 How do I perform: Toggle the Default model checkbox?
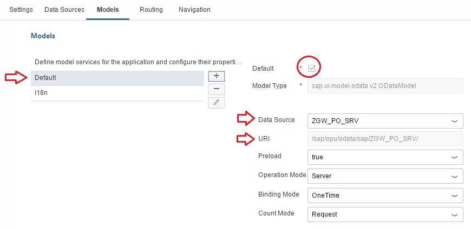coord(311,69)
